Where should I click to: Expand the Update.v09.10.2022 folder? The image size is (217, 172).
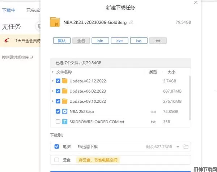(52, 101)
